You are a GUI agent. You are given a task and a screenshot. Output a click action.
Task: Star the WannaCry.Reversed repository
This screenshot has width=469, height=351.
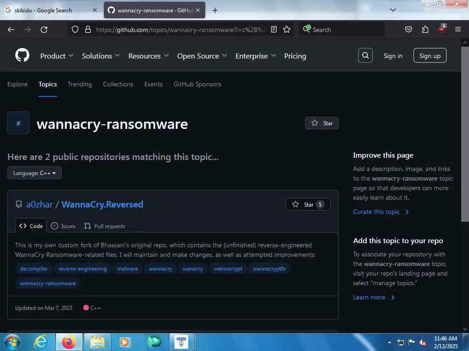tap(308, 204)
